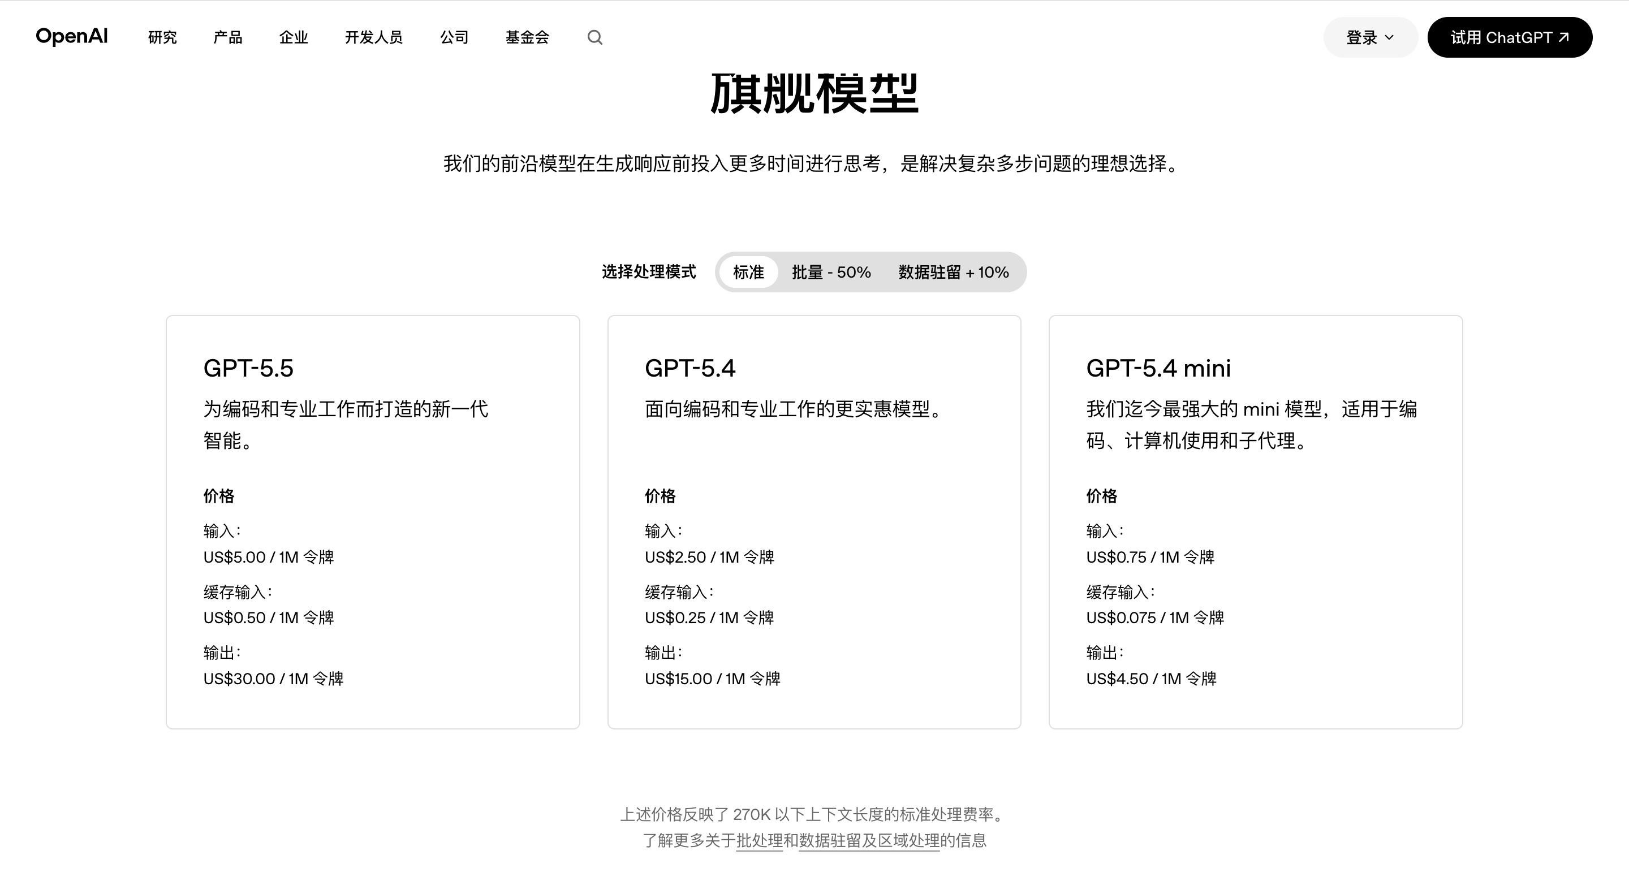
Task: Select the 标准 processing mode
Action: click(748, 272)
